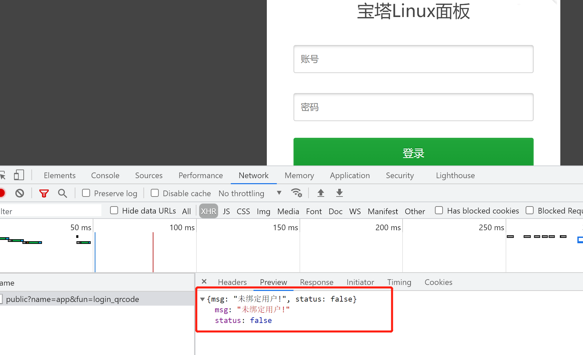The width and height of the screenshot is (583, 355).
Task: Click the import HAR upload arrow
Action: [x=321, y=193]
